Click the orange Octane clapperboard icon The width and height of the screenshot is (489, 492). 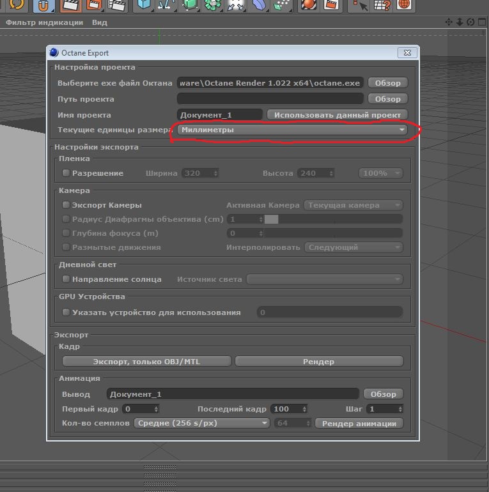click(332, 5)
